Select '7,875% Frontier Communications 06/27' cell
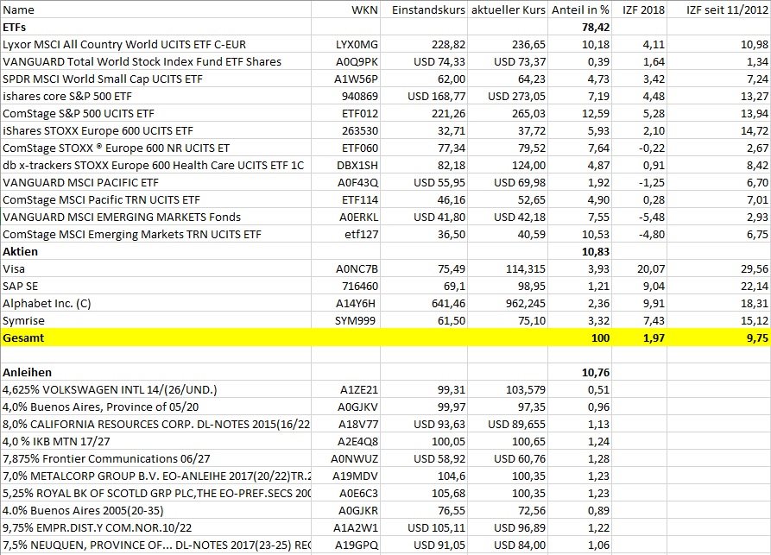This screenshot has height=555, width=771. click(155, 458)
